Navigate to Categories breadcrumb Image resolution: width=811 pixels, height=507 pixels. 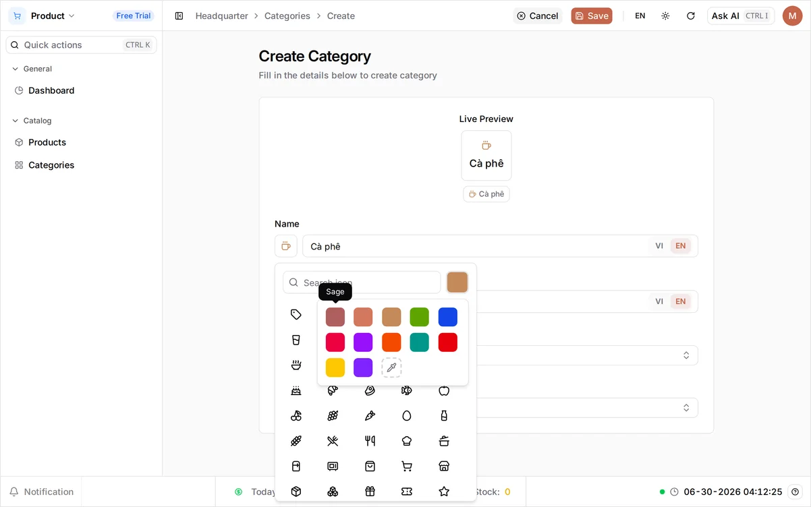[x=287, y=16]
